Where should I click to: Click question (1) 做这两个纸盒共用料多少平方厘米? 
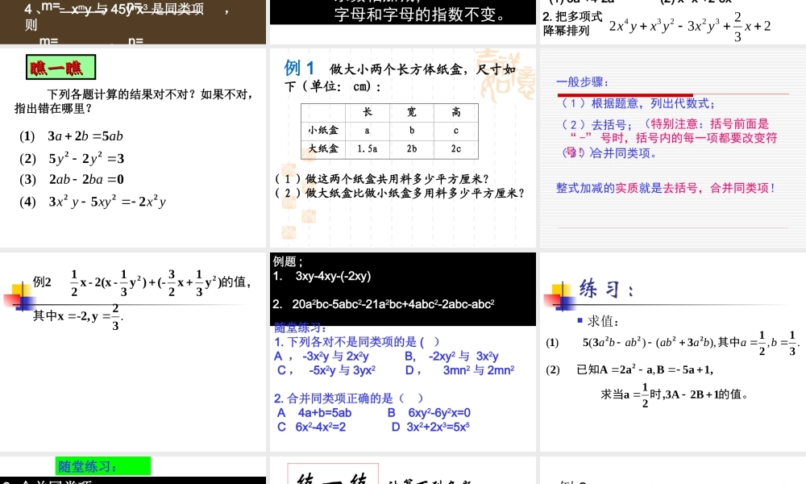pos(382,179)
